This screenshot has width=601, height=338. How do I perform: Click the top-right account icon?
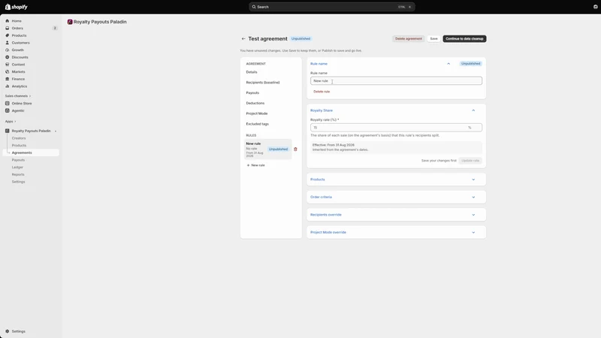[x=595, y=7]
